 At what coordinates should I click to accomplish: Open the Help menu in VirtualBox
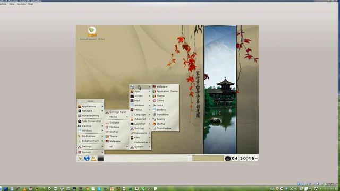tap(30, 4)
